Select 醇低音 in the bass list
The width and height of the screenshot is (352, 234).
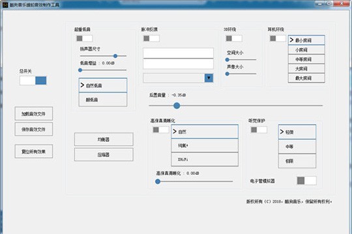[x=103, y=99]
